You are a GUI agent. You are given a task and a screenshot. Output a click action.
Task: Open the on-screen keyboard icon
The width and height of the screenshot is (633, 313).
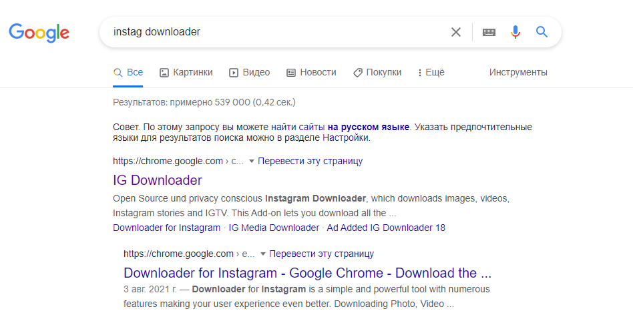[489, 32]
